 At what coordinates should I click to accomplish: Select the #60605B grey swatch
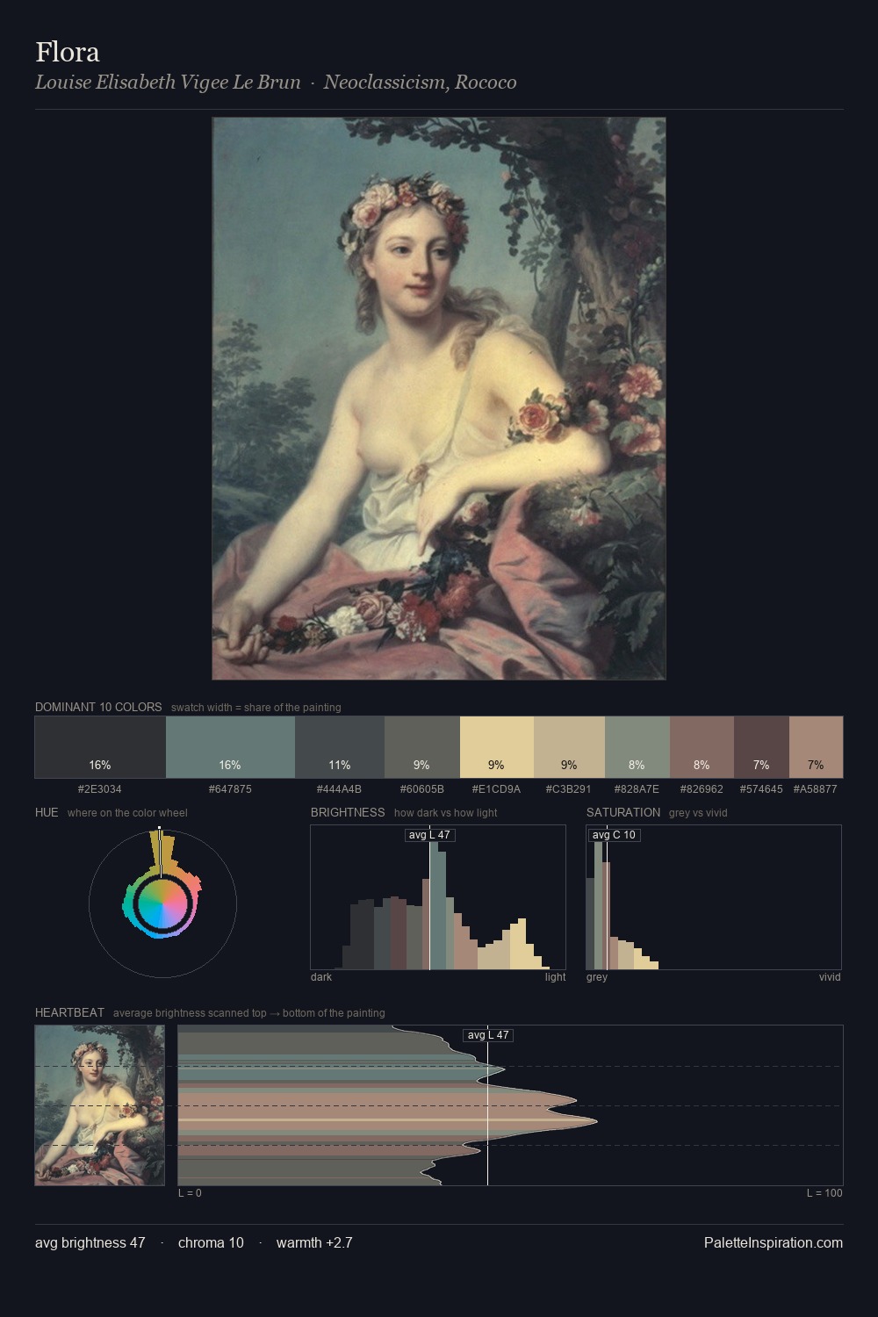pos(422,747)
